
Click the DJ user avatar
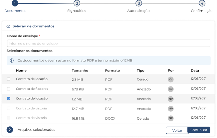[171, 89]
